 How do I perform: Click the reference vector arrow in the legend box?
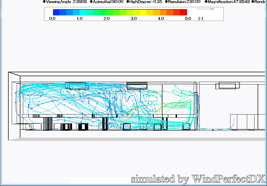tap(205, 9)
